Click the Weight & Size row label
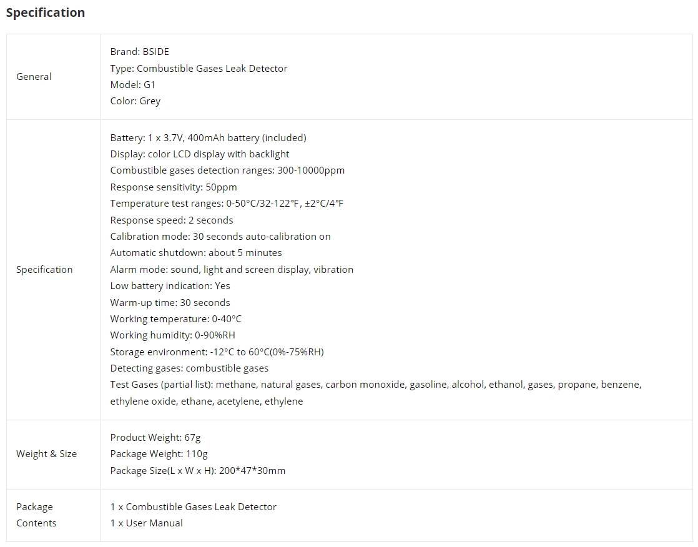 coord(46,454)
